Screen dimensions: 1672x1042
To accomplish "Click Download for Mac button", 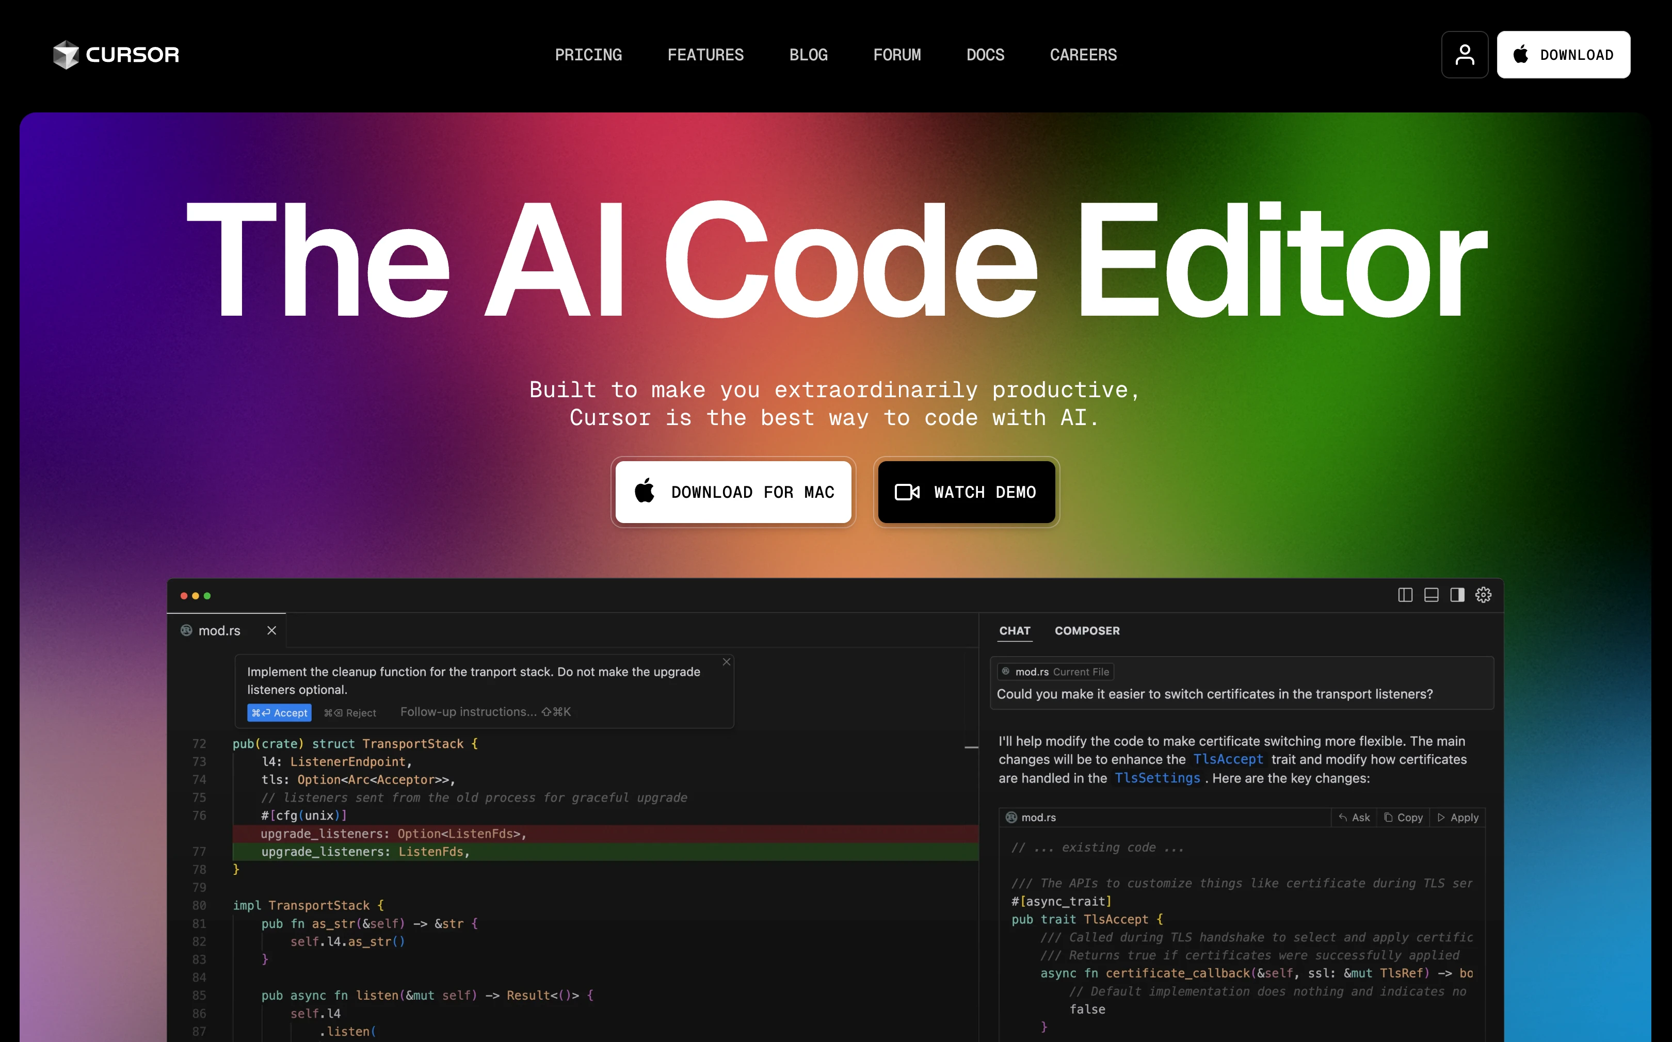I will pyautogui.click(x=733, y=492).
